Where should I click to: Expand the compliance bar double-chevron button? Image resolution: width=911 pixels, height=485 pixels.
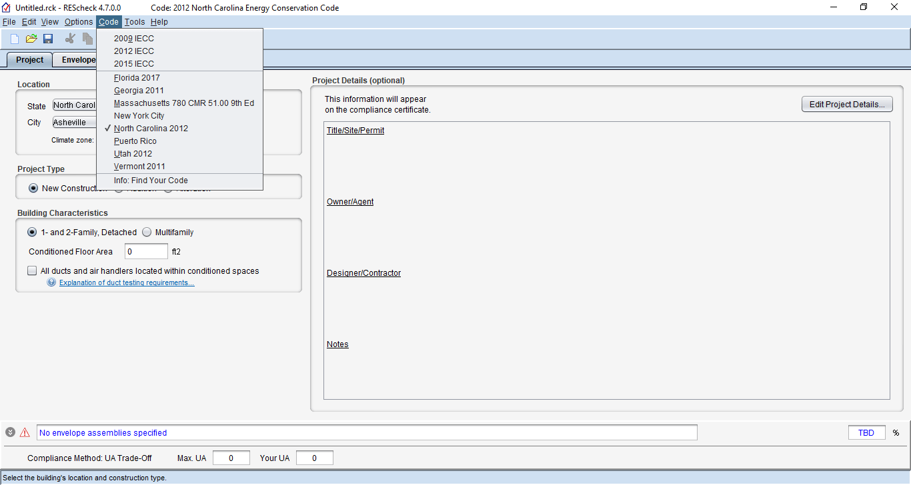click(x=10, y=432)
